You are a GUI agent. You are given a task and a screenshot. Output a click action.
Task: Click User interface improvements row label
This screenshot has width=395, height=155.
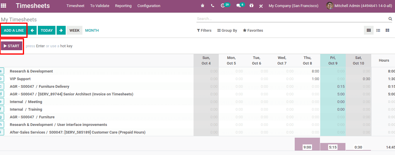click(58, 124)
